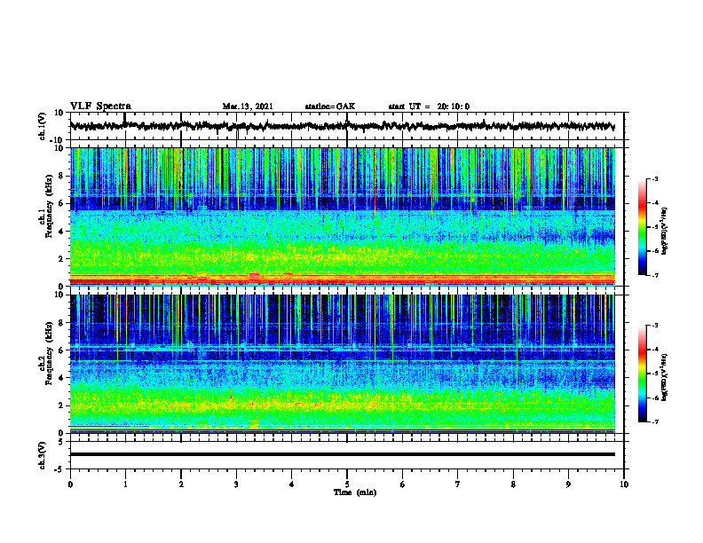Click time-axis tick label "9" at bottom
This screenshot has width=703, height=543.
(x=568, y=484)
